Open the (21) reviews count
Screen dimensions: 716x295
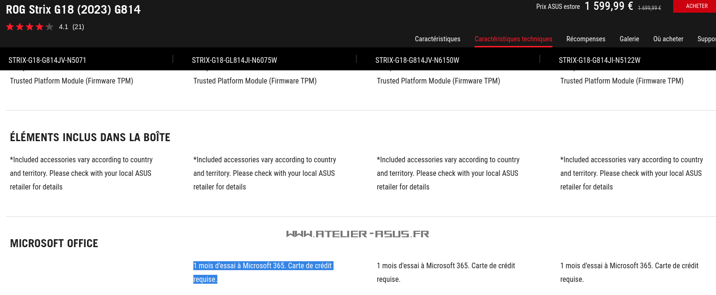point(78,27)
